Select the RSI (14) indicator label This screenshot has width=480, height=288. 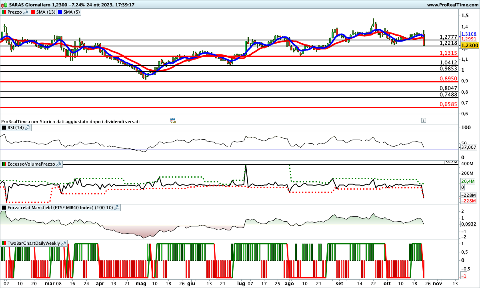pos(16,128)
